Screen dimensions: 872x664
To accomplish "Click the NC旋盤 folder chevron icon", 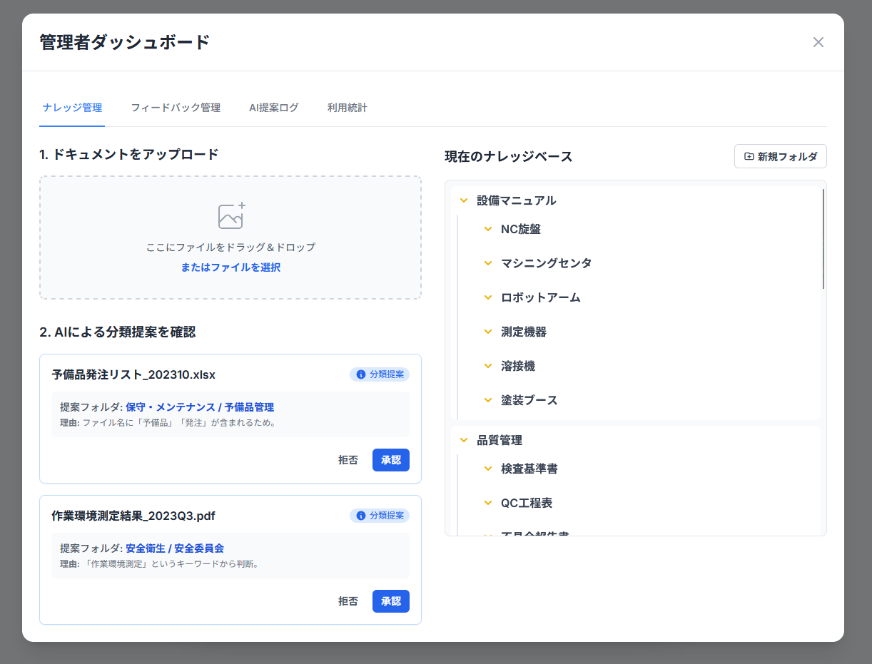I will [488, 229].
